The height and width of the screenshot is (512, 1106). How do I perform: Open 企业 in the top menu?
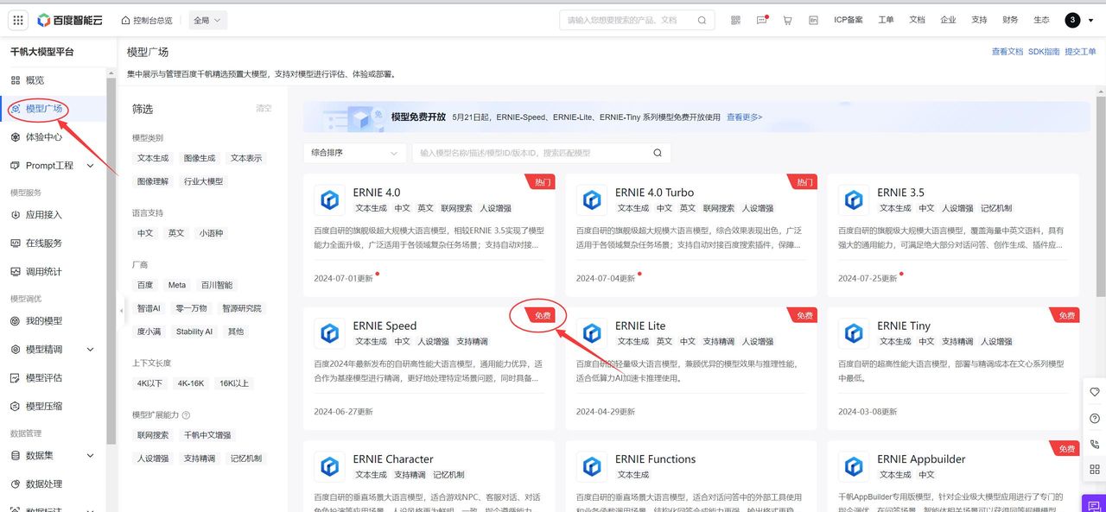click(948, 20)
